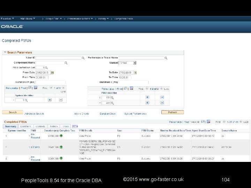Open the ICPanel PMU link

(x=35, y=147)
